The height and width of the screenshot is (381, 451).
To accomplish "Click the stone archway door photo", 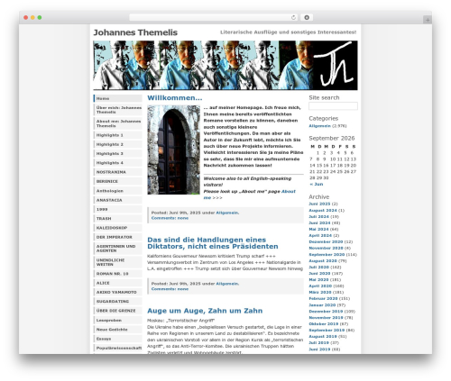I will 173,150.
